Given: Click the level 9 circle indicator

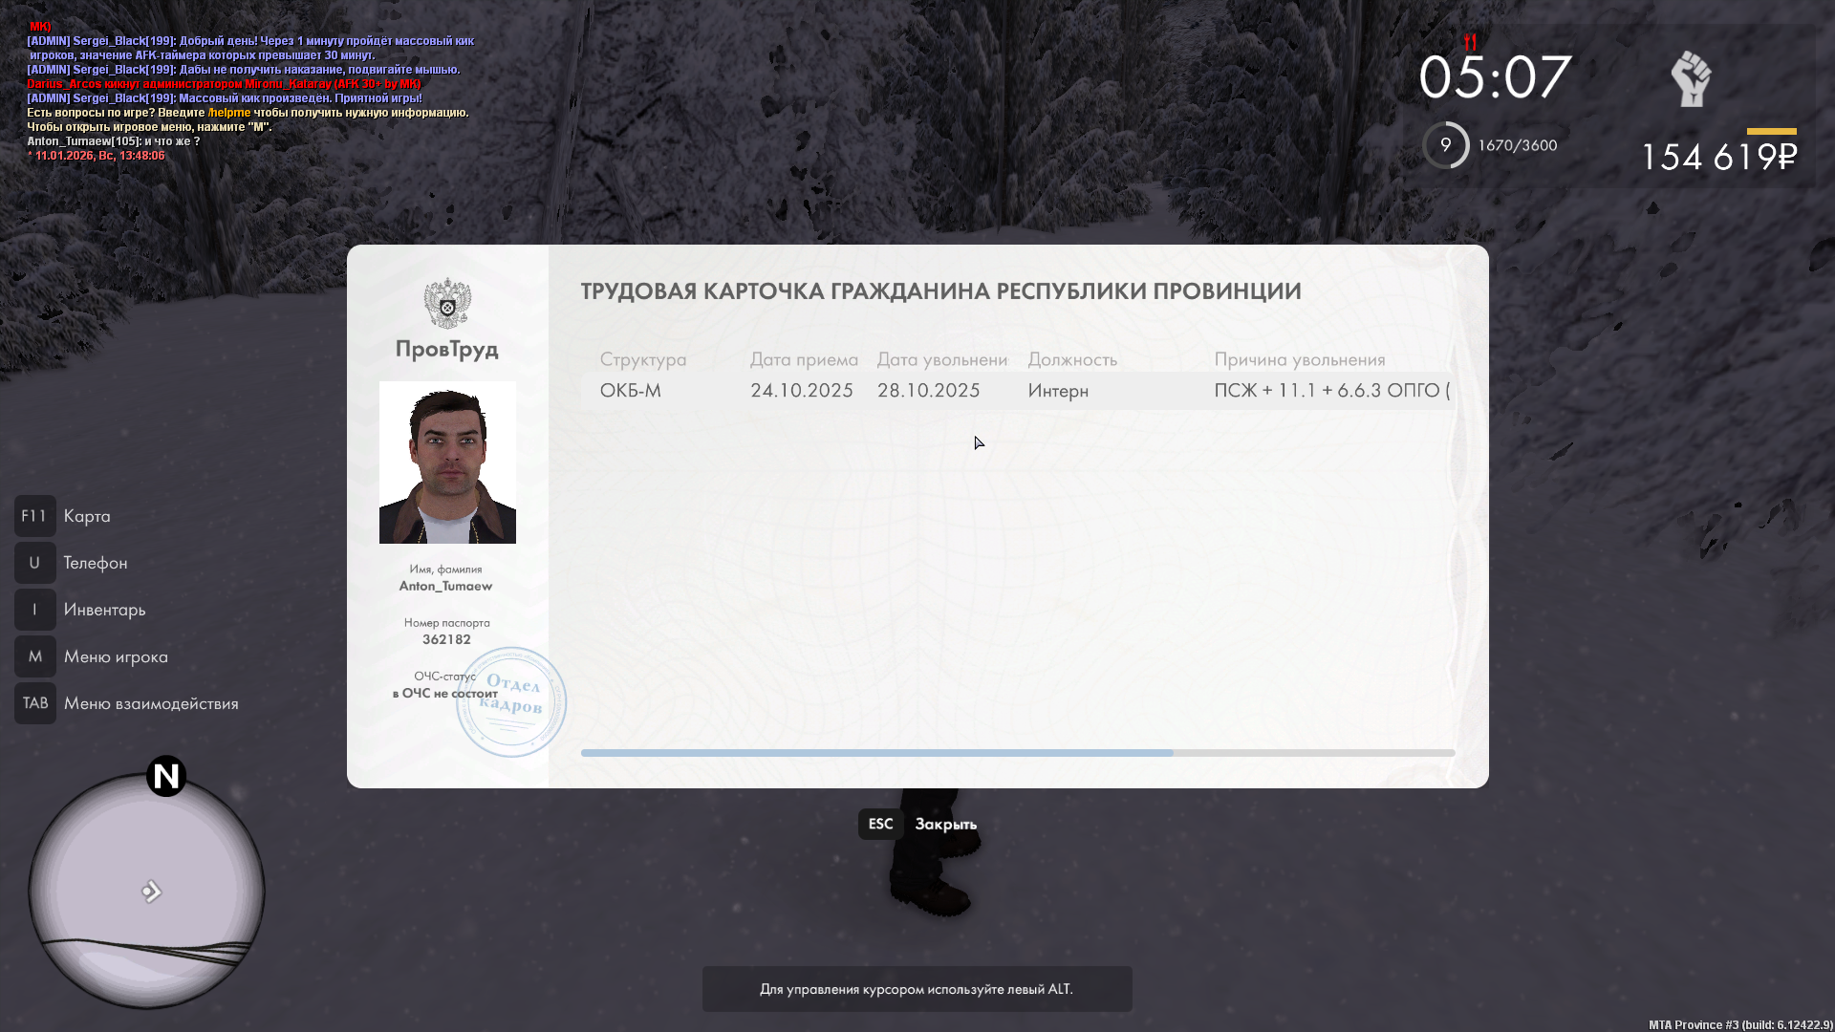Looking at the screenshot, I should coord(1445,145).
